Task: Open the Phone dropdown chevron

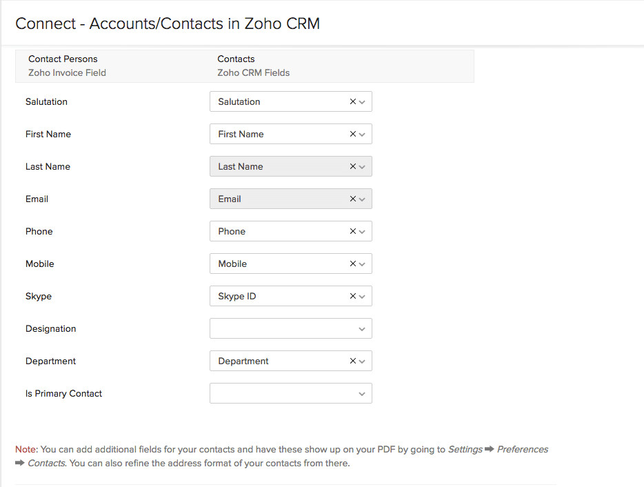Action: tap(363, 232)
